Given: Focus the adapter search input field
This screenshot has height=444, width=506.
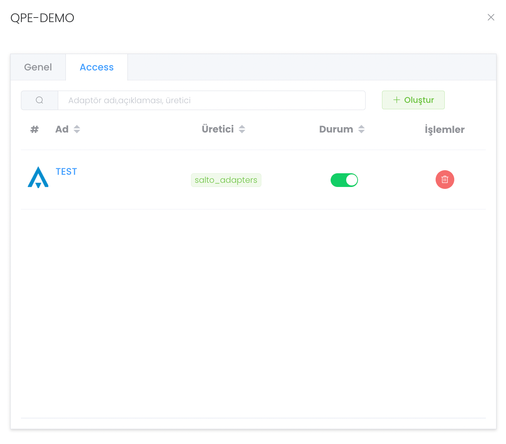Looking at the screenshot, I should [x=212, y=100].
